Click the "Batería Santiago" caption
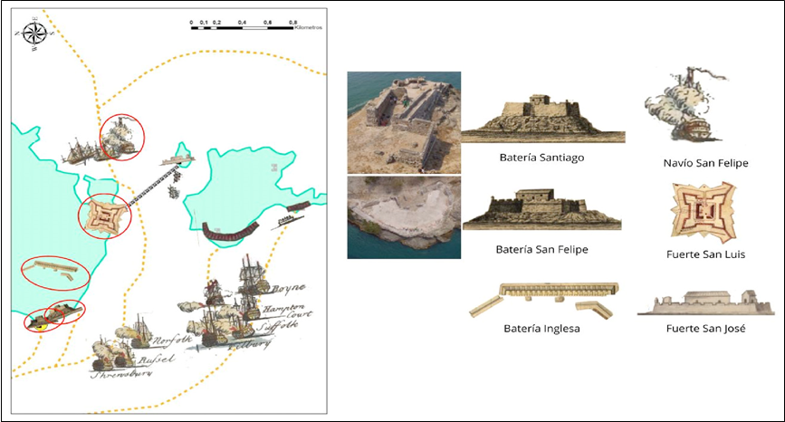Image resolution: width=785 pixels, height=422 pixels. pos(541,158)
